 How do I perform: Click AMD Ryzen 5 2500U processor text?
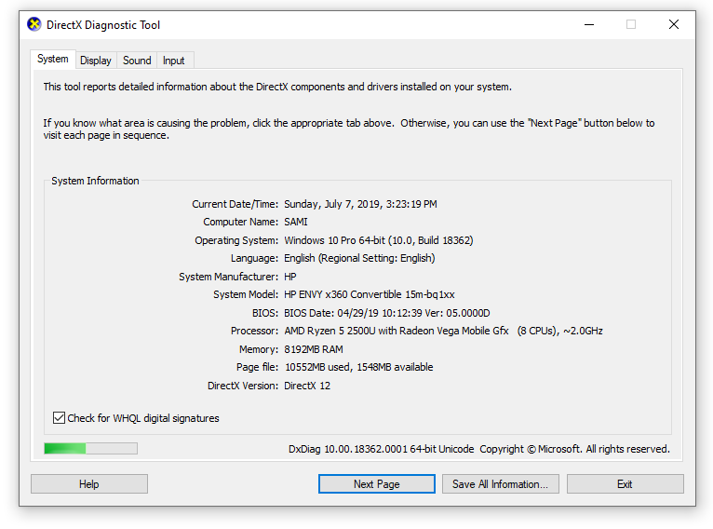[x=443, y=332]
